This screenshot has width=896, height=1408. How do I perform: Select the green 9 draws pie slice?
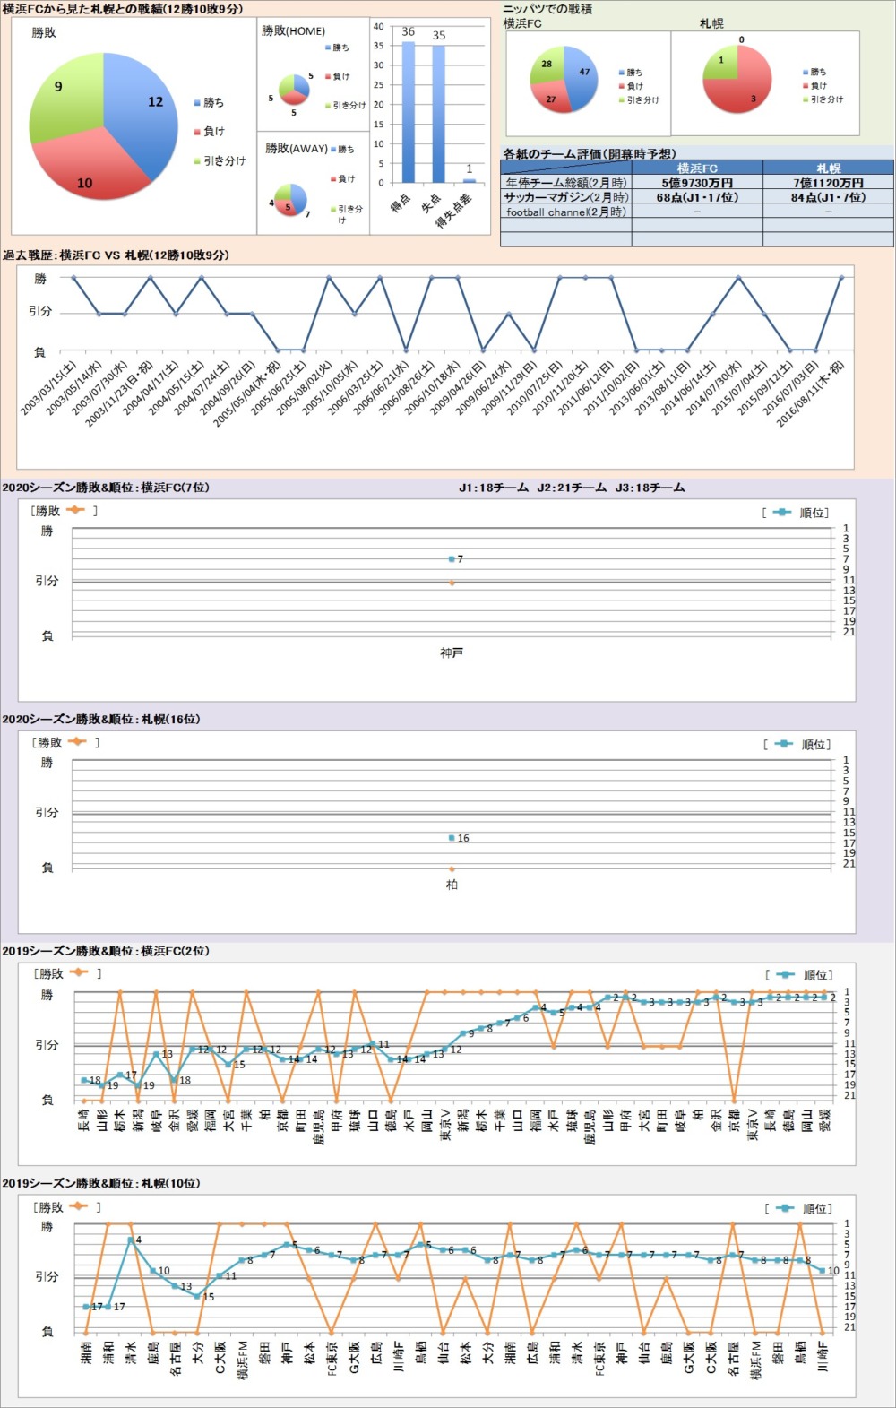(63, 99)
